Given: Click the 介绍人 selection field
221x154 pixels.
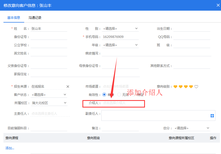Looking at the screenshot, I should pyautogui.click(x=122, y=103).
